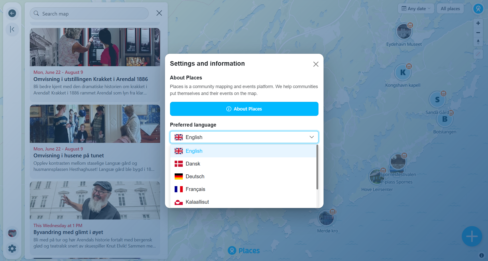Open event title Omvisning i utstillingen Krakket
Viewport: 488px width, 261px height.
coord(91,79)
